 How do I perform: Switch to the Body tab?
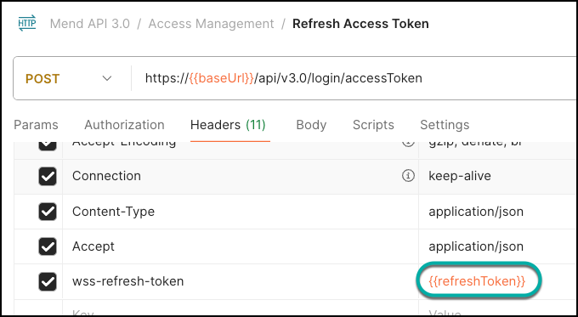pos(311,125)
